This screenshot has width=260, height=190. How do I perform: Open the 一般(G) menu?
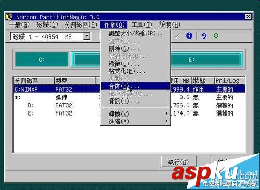[19, 25]
